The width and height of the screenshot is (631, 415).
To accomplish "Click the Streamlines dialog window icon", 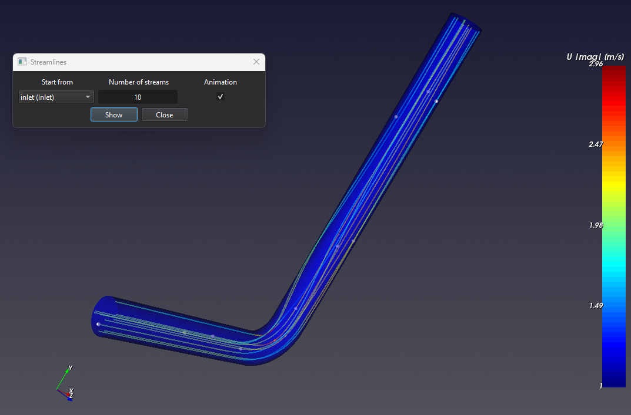I will 22,62.
